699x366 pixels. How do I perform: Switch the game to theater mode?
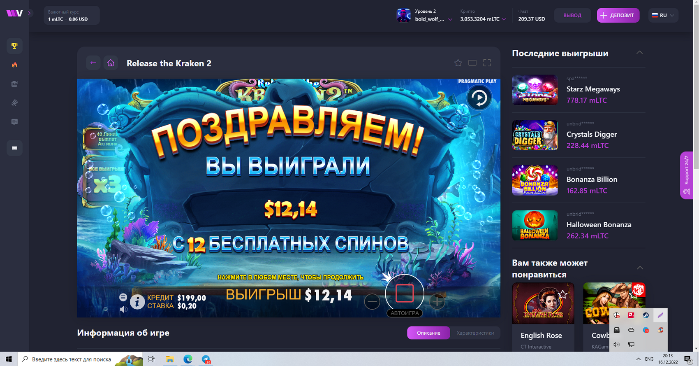click(x=472, y=63)
